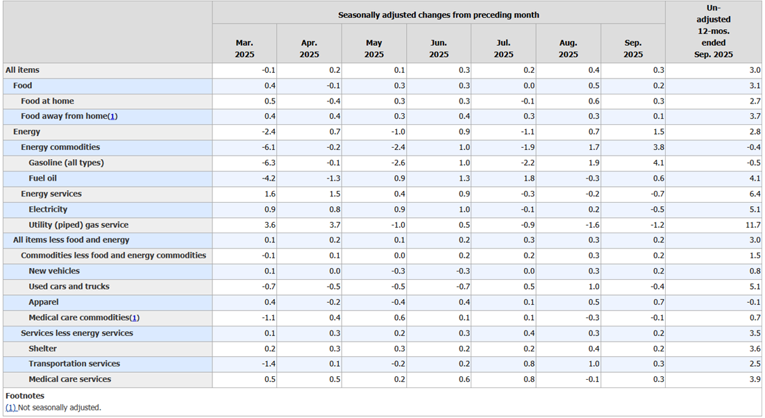Open footnote link beside Food away from home
The height and width of the screenshot is (418, 765).
(112, 116)
